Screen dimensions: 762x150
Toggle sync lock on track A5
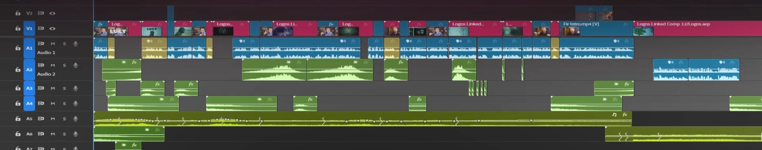pyautogui.click(x=41, y=119)
